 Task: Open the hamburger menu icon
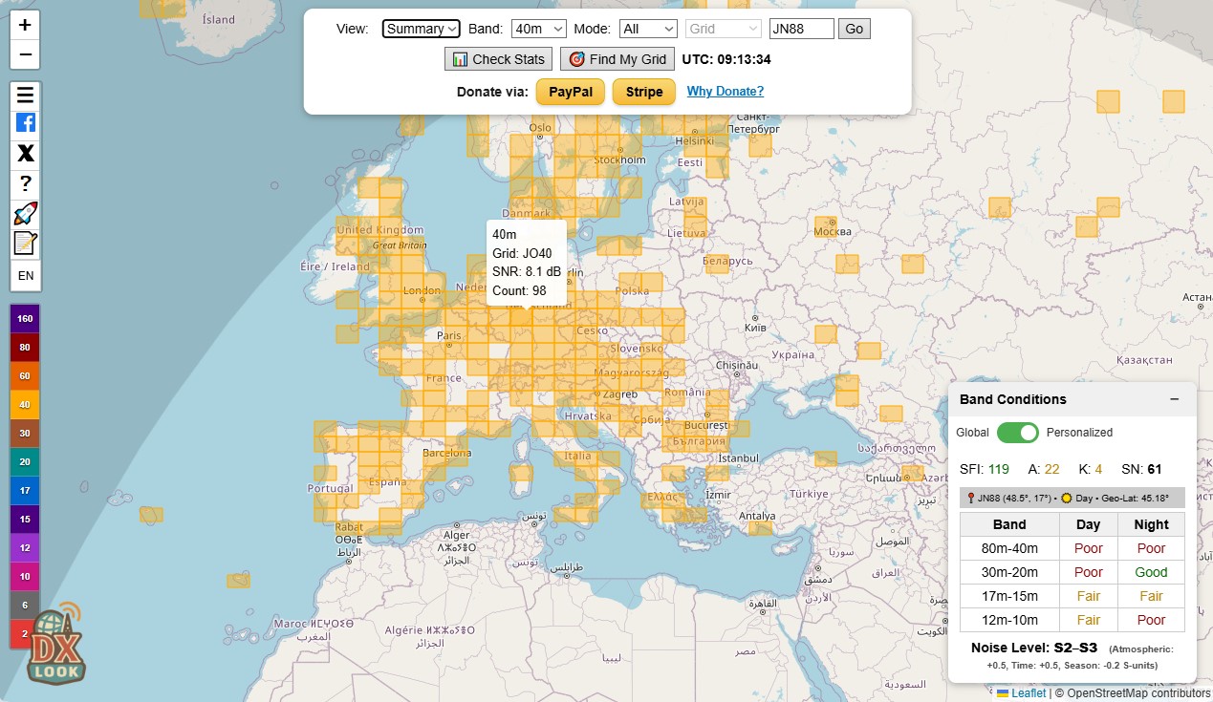pyautogui.click(x=25, y=95)
